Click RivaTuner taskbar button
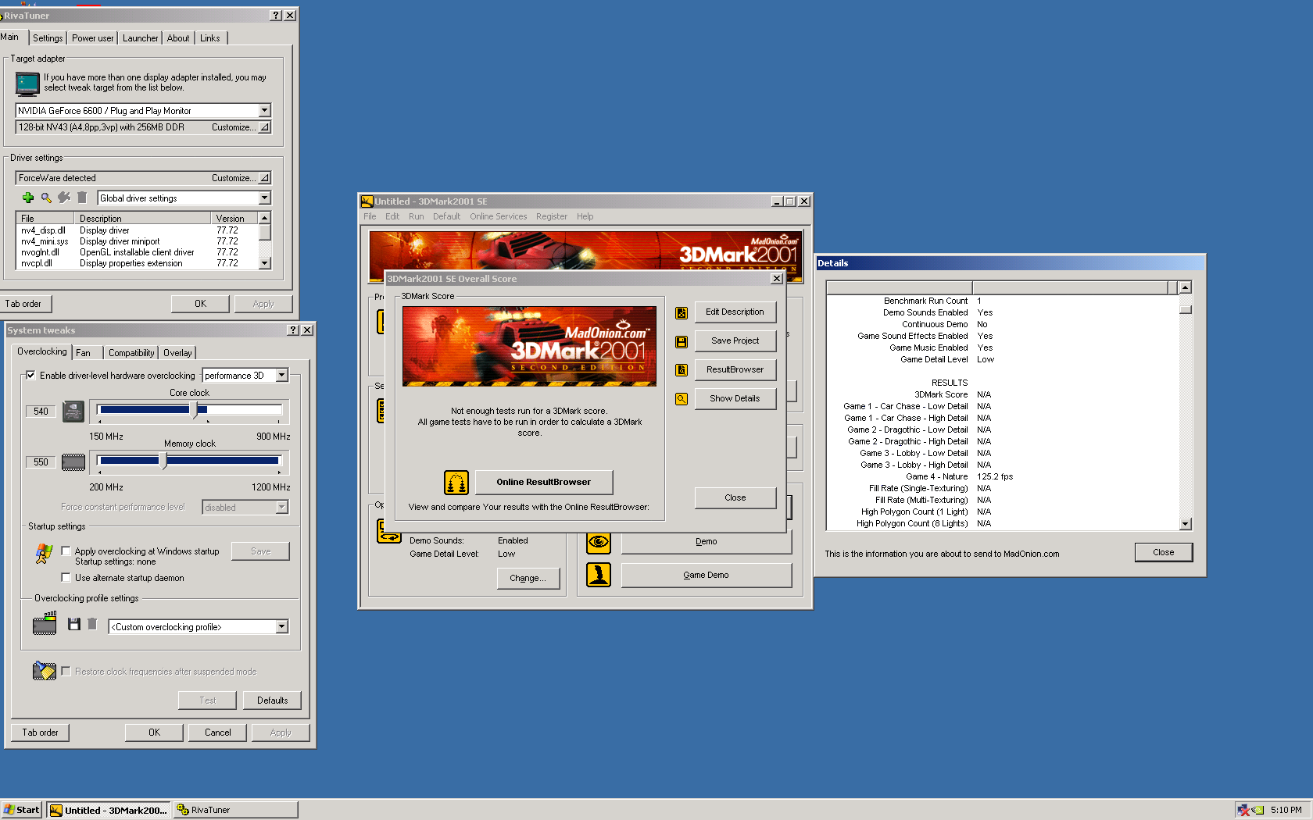 [x=235, y=810]
